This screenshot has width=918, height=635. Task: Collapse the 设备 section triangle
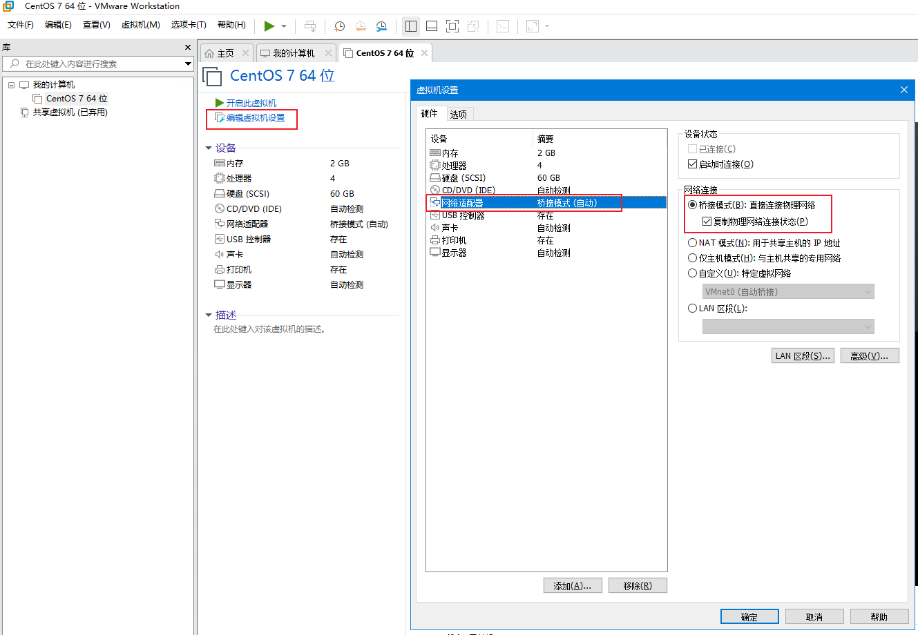point(209,148)
